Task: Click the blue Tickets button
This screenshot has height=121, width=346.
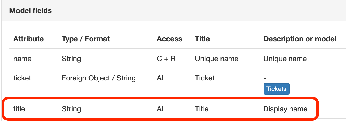Action: click(x=276, y=89)
